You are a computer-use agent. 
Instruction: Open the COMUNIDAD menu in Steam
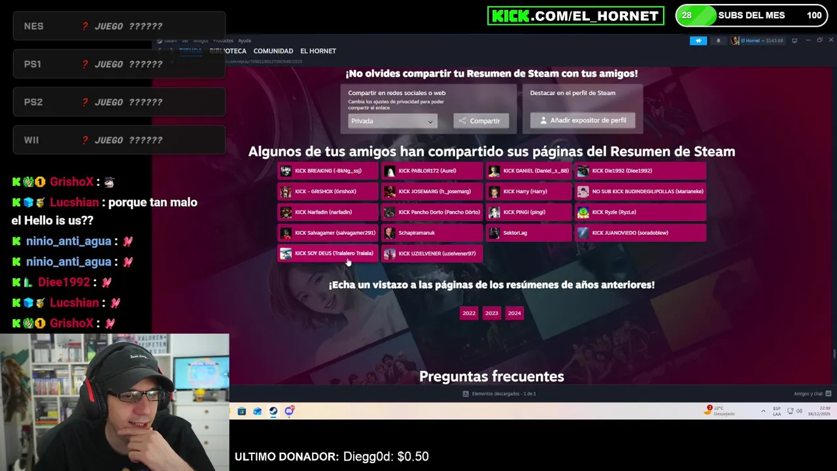tap(273, 51)
